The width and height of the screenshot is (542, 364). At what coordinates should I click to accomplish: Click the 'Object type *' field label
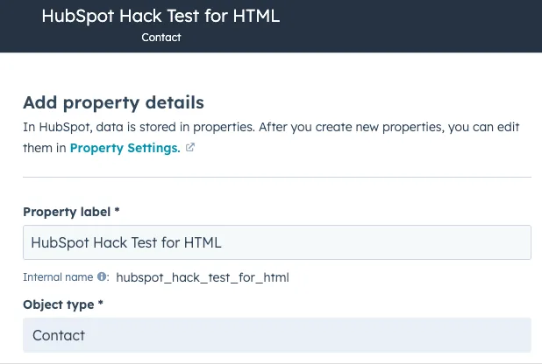tap(63, 304)
